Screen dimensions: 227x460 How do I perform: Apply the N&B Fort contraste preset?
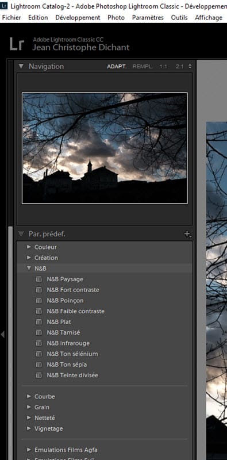(73, 290)
